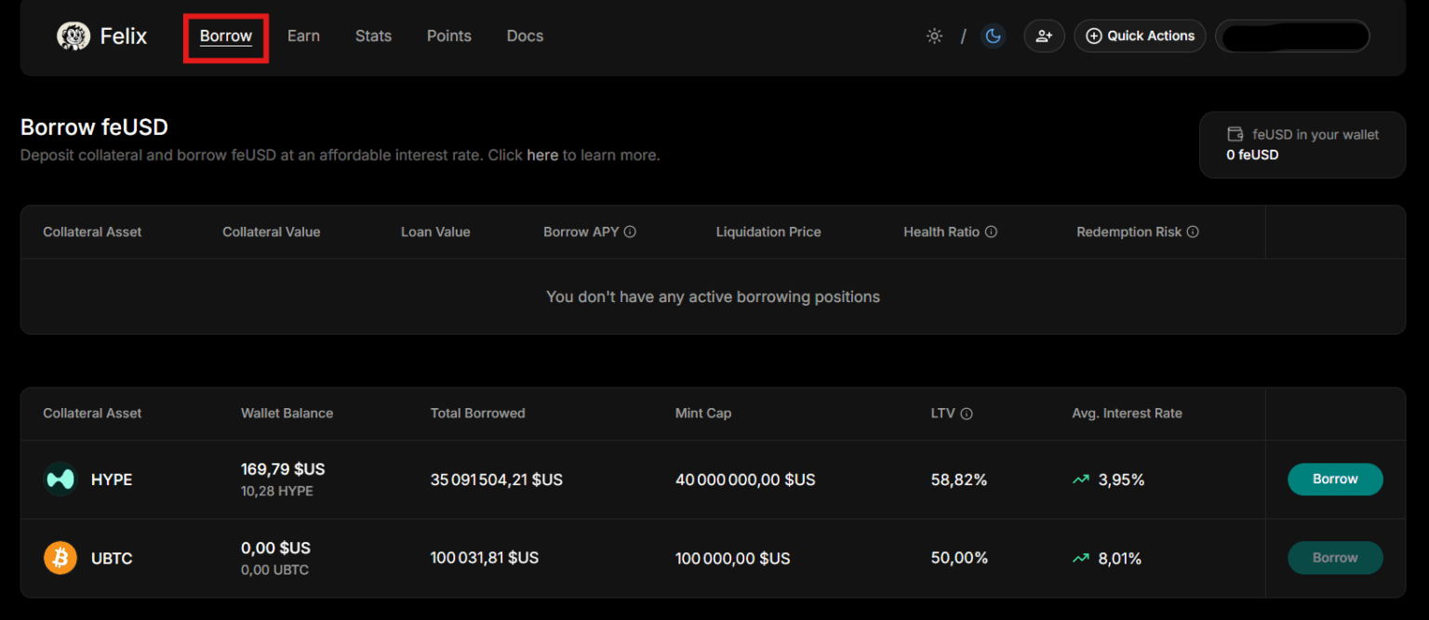The width and height of the screenshot is (1429, 620).
Task: Click the here link to learn more
Action: pos(542,154)
